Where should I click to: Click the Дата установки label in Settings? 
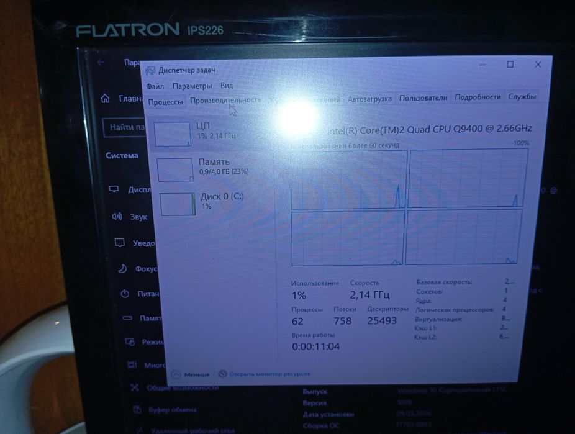tap(328, 414)
